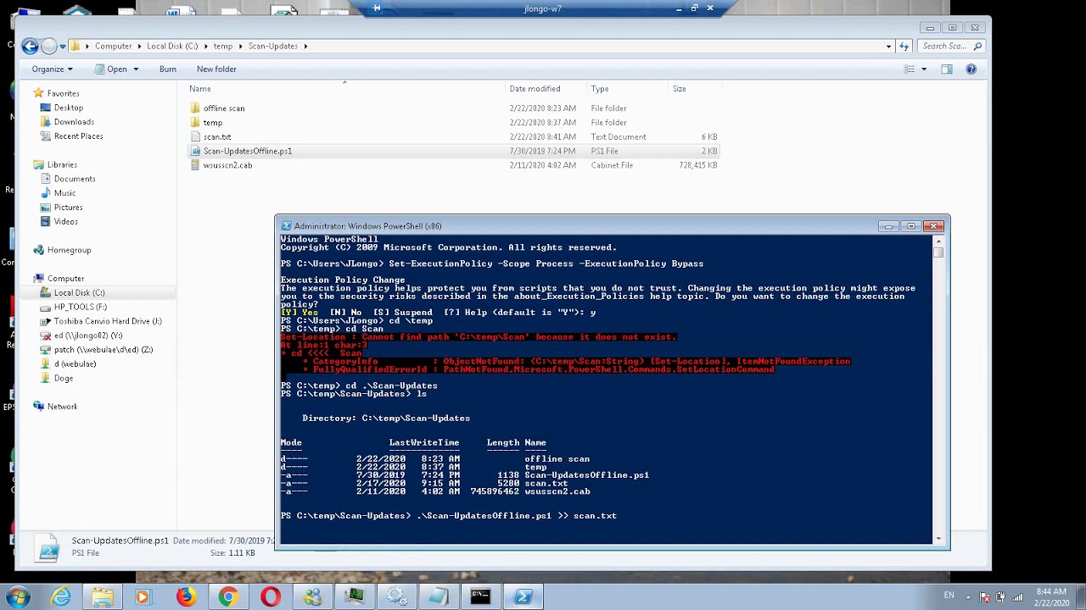The height and width of the screenshot is (610, 1086).
Task: Click the Local Disk (C:) breadcrumb
Action: (x=172, y=47)
